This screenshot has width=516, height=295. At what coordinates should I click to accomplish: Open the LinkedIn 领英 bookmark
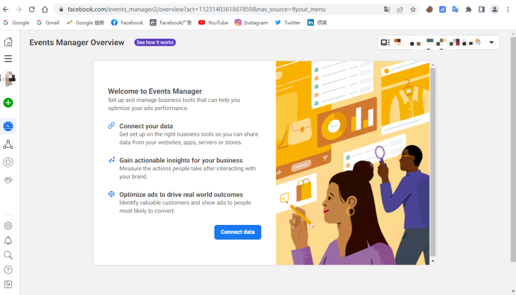tap(317, 23)
